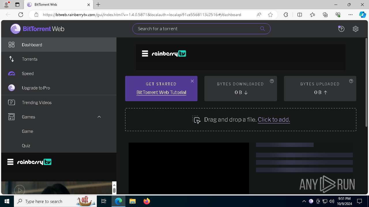Click the Upgrade to Pro logo icon
This screenshot has height=207, width=369.
[x=12, y=88]
